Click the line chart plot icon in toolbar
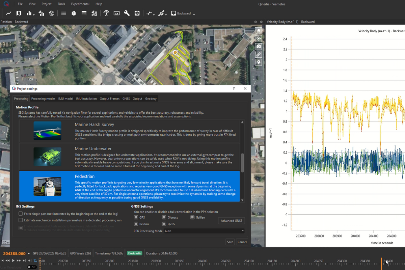The height and width of the screenshot is (270, 405). coord(9,13)
